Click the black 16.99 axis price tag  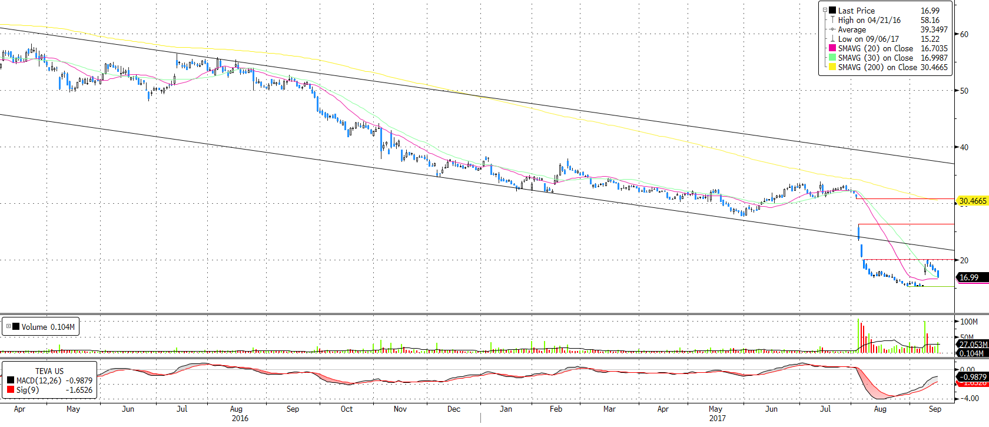click(x=971, y=277)
